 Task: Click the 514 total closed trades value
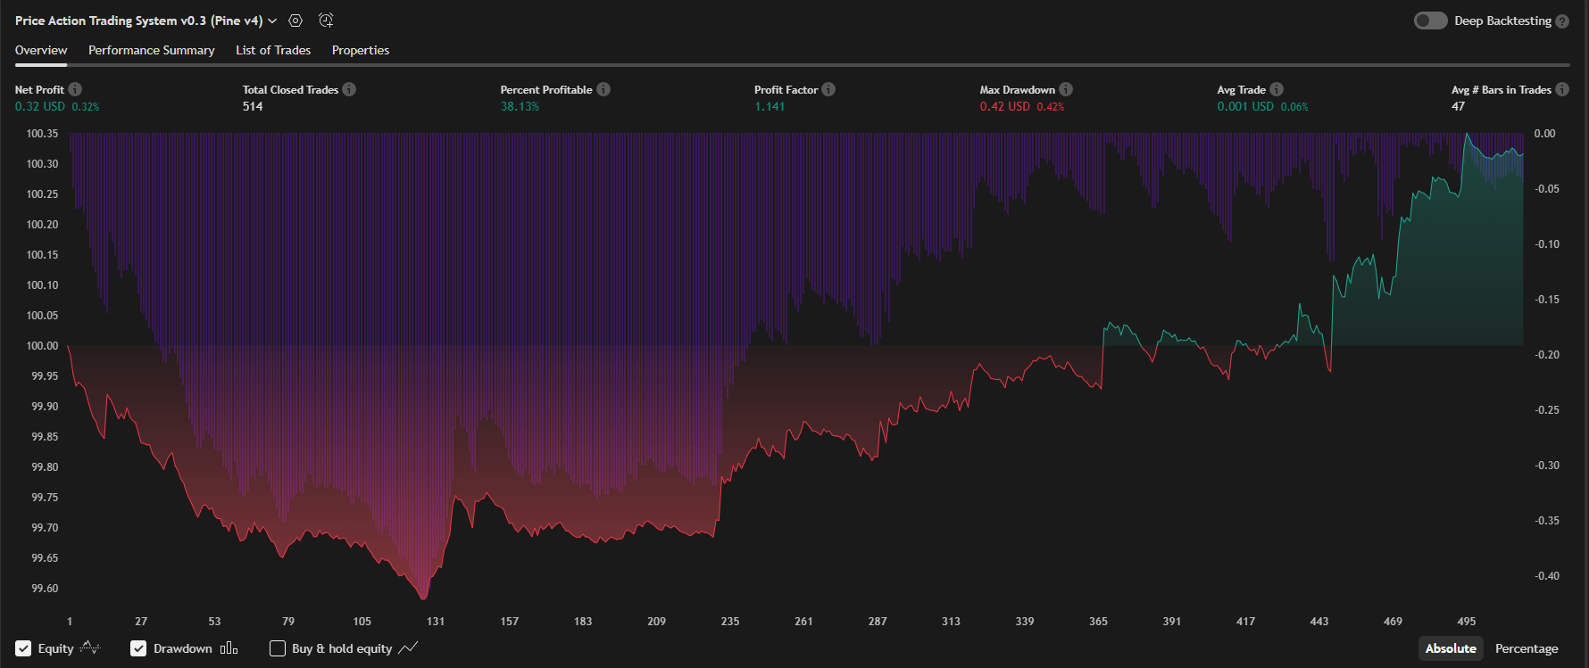(253, 106)
